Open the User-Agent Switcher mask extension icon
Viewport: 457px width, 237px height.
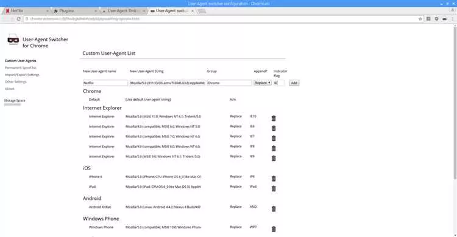[444, 19]
